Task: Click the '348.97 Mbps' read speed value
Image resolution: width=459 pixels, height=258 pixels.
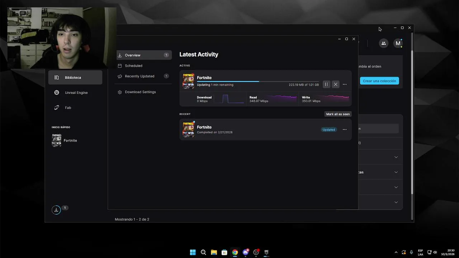Action: click(259, 101)
